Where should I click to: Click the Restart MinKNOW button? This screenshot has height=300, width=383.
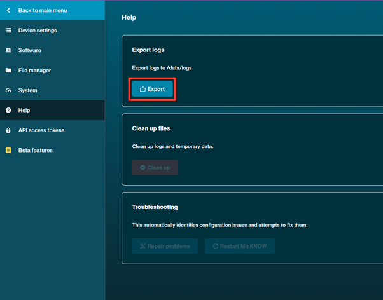(240, 246)
